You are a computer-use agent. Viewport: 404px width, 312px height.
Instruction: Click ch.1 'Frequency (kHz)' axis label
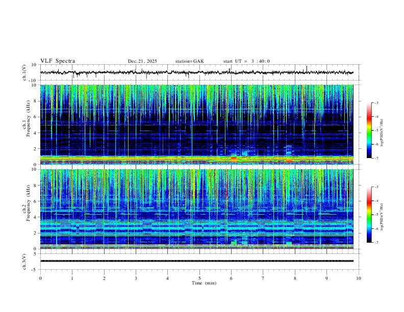[x=28, y=118]
